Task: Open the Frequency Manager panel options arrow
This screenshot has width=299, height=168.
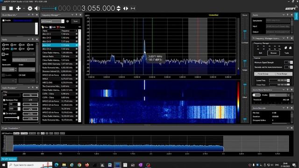Action: point(72,15)
